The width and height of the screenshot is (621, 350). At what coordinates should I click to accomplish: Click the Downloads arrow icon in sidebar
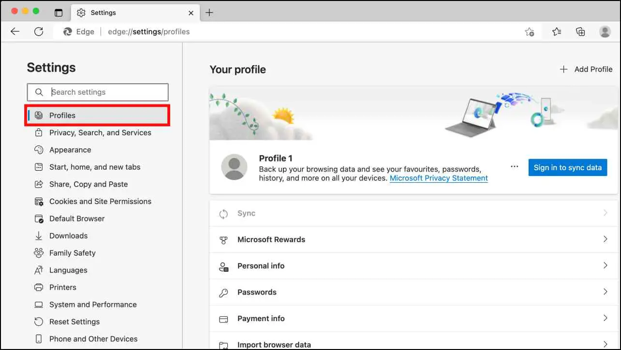click(x=39, y=235)
